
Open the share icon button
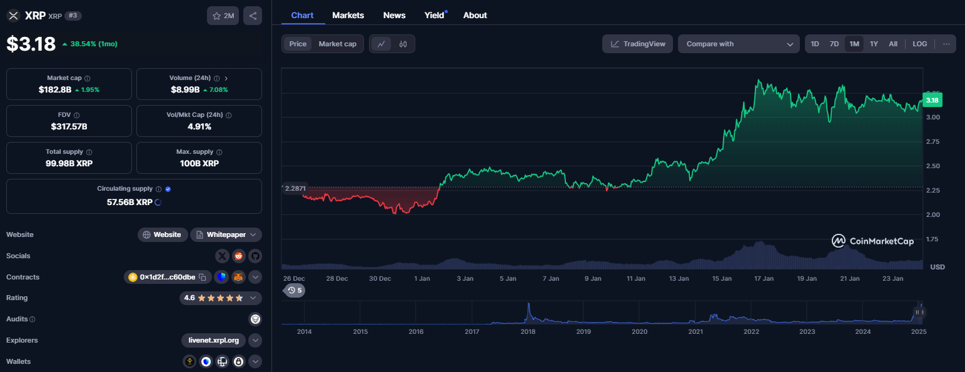(253, 16)
